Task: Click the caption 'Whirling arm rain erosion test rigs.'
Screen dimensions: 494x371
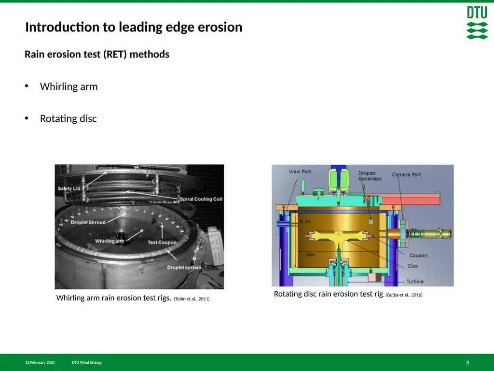Action: click(x=114, y=298)
